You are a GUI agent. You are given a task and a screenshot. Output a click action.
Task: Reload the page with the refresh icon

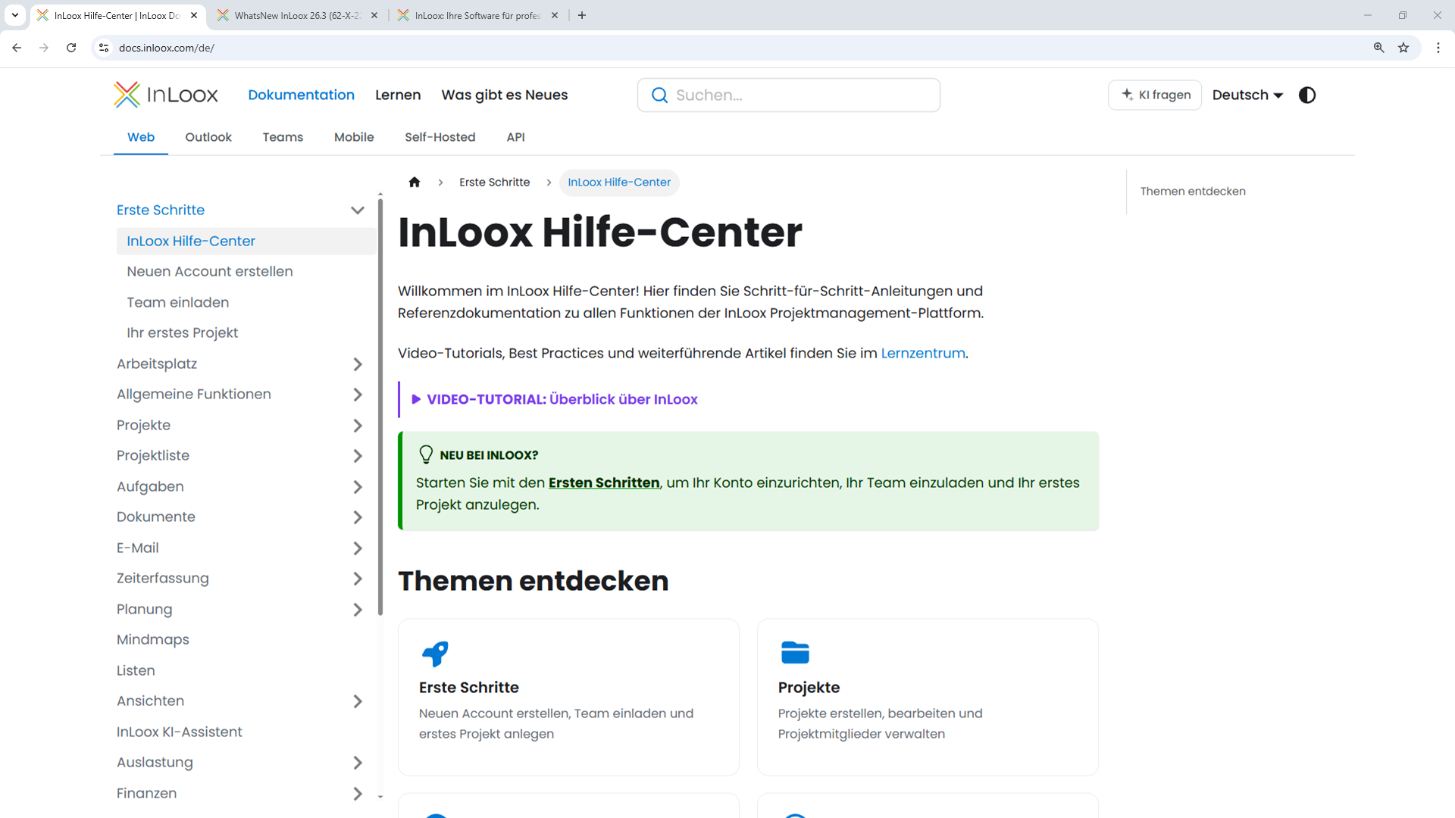coord(71,48)
